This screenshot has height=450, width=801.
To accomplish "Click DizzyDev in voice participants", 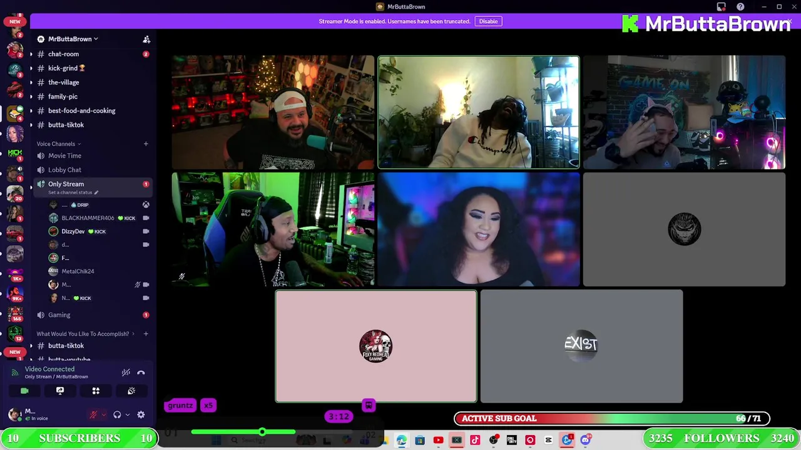I will pyautogui.click(x=73, y=231).
